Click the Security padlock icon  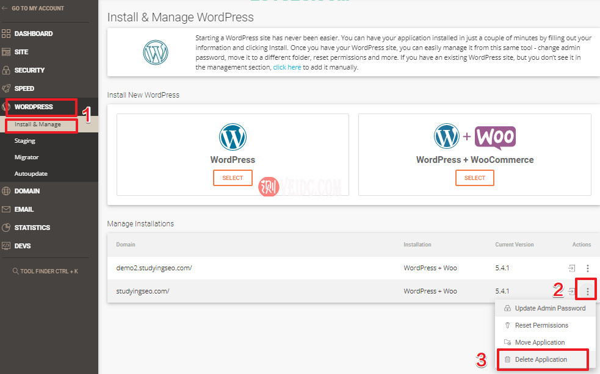(6, 70)
